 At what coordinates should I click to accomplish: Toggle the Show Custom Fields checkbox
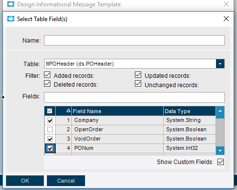pos(220,162)
